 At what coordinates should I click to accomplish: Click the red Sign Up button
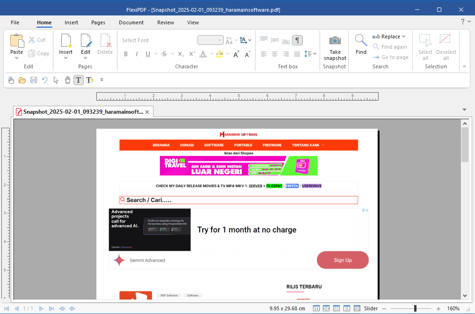click(x=343, y=260)
